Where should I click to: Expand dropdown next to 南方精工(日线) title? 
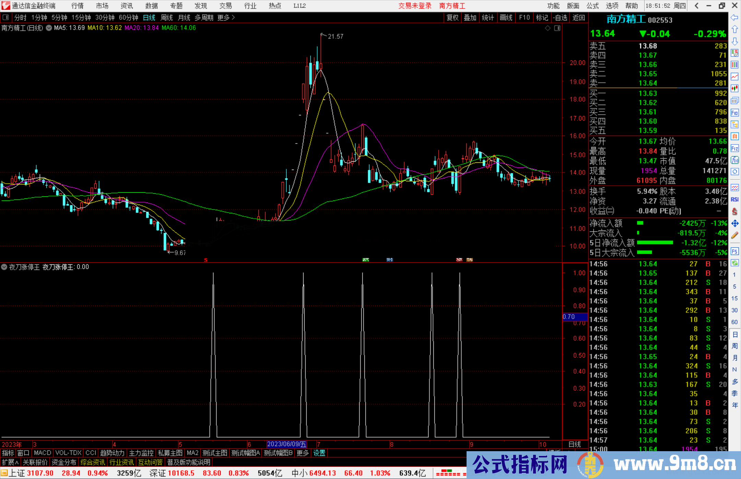coord(49,28)
